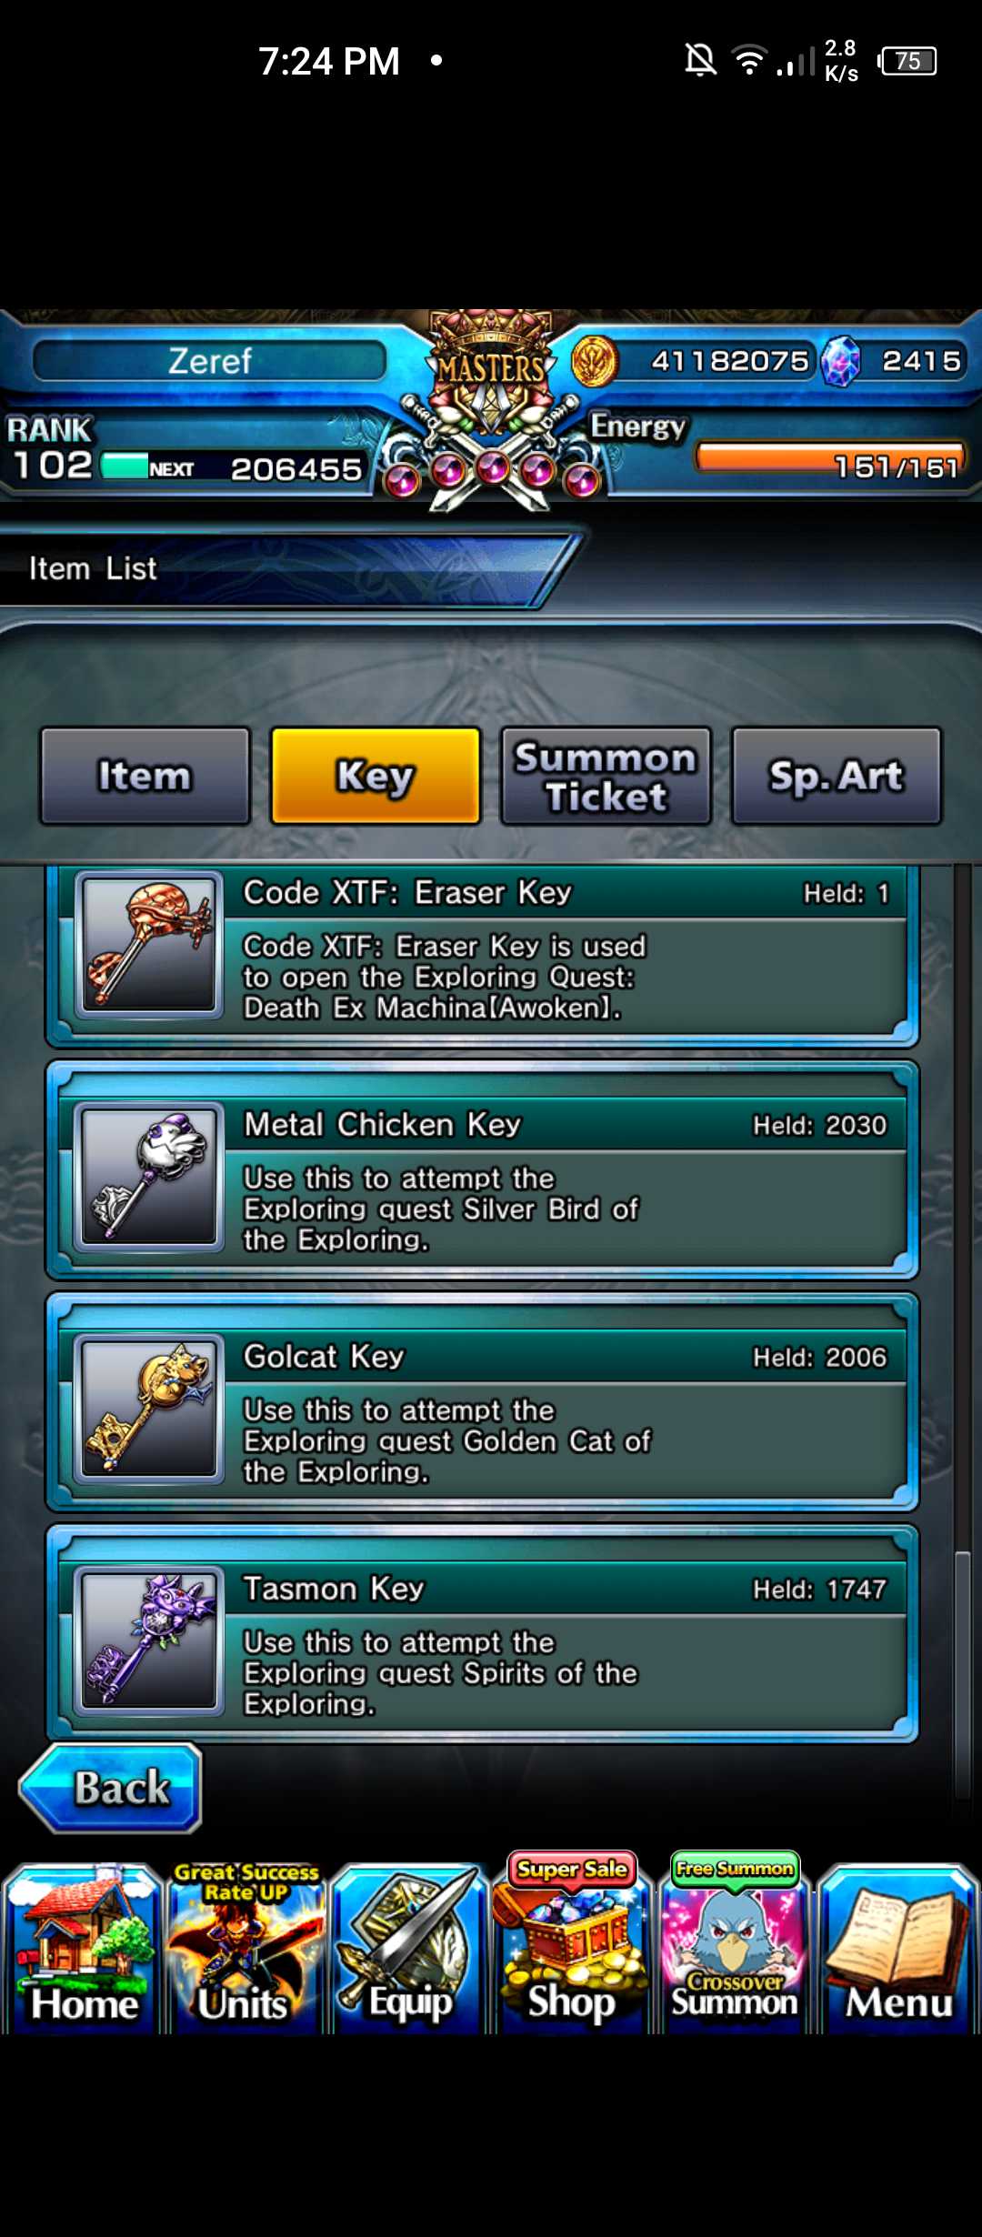
Task: Tap the Code XTF Eraser Key icon
Action: click(149, 944)
